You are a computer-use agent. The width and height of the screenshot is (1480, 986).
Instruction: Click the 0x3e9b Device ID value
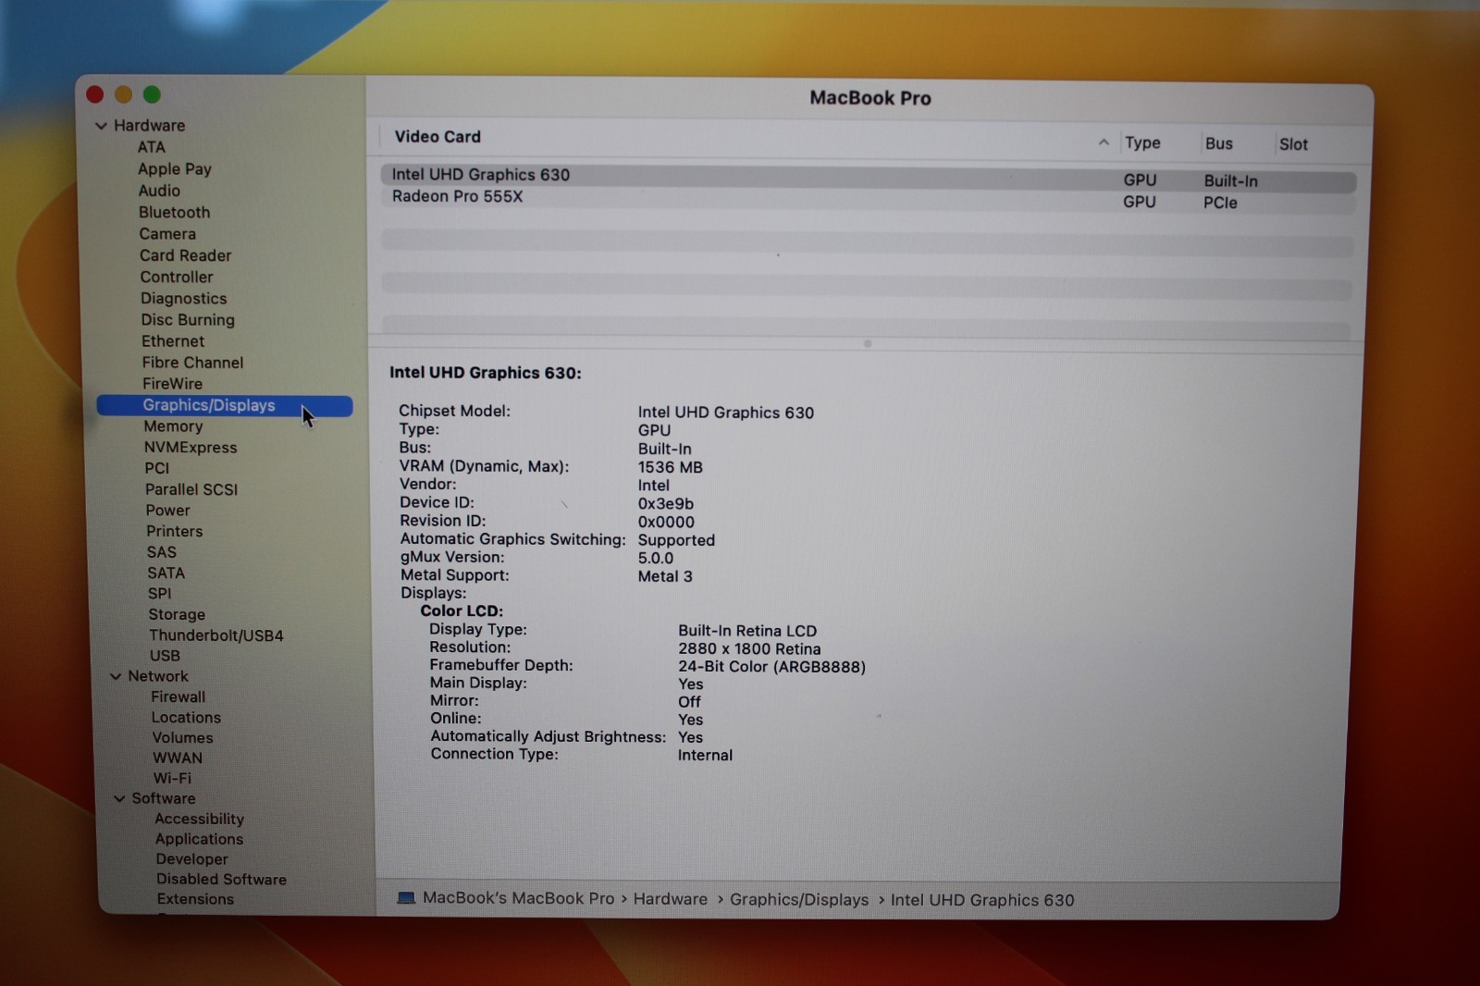click(x=665, y=503)
